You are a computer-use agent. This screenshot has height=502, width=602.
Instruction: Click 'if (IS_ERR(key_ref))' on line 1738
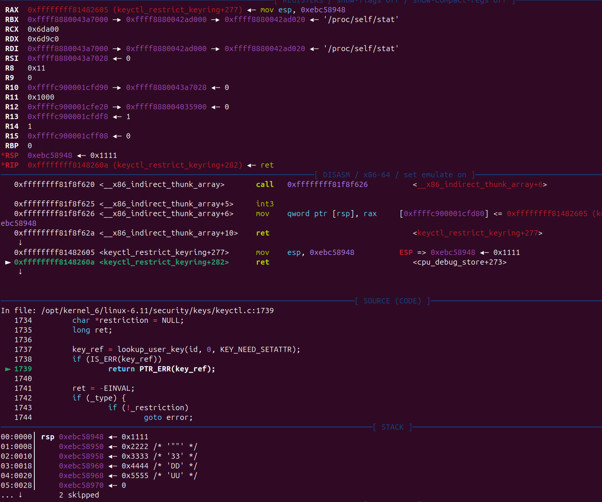click(117, 359)
